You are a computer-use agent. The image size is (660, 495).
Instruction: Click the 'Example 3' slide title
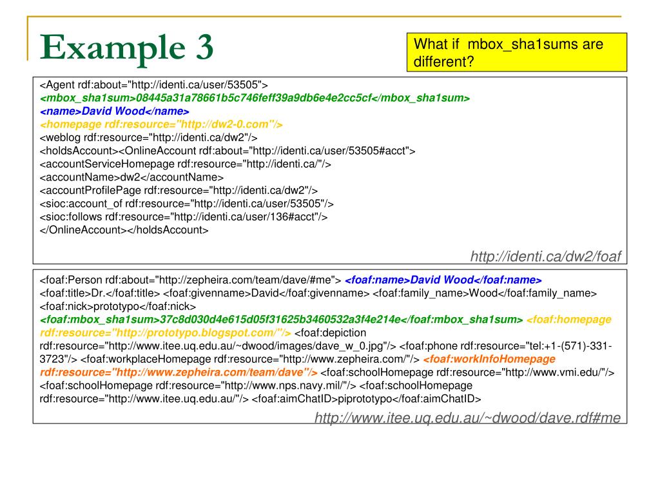pyautogui.click(x=126, y=48)
